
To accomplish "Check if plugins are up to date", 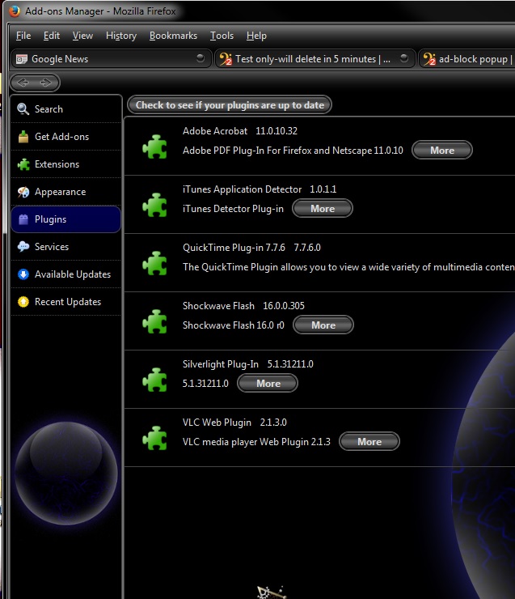I will pyautogui.click(x=230, y=105).
